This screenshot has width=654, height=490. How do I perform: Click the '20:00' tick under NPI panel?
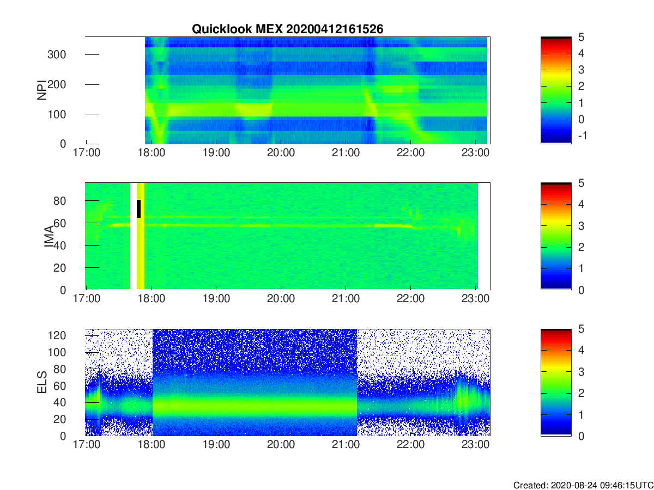coord(281,153)
